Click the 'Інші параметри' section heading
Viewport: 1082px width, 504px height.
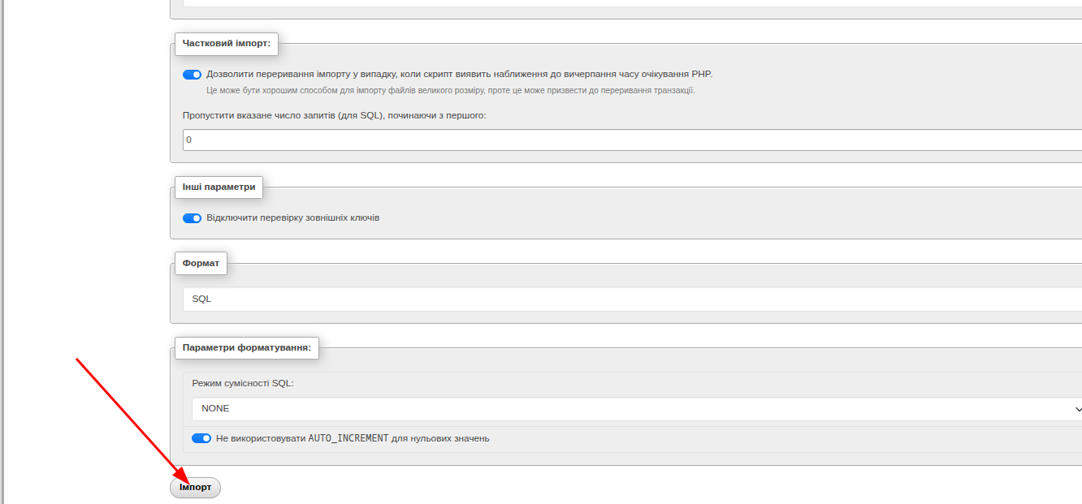coord(219,187)
